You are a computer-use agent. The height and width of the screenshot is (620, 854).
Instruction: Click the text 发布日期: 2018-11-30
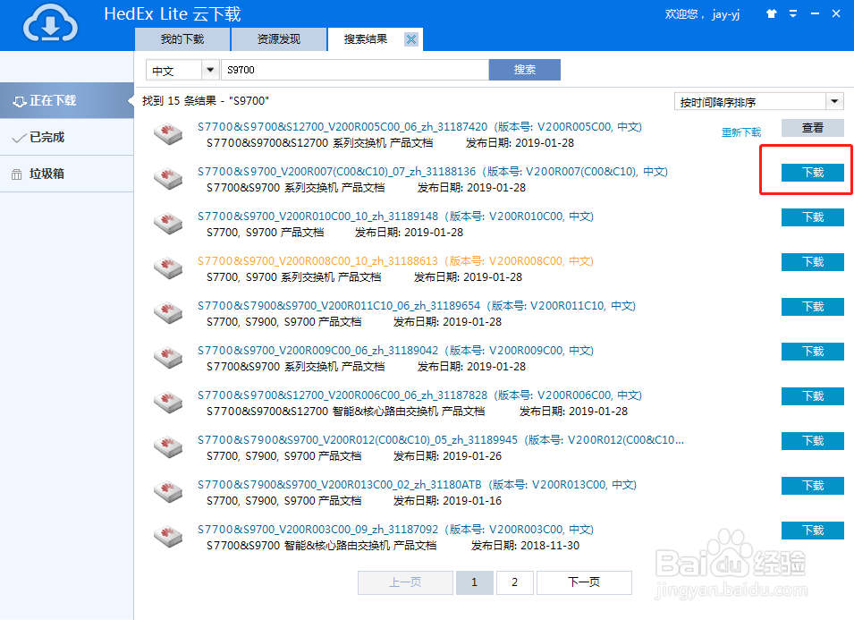coord(525,546)
